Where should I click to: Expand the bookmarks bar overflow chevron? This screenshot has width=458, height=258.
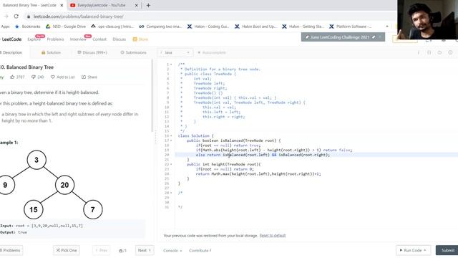tap(387, 27)
